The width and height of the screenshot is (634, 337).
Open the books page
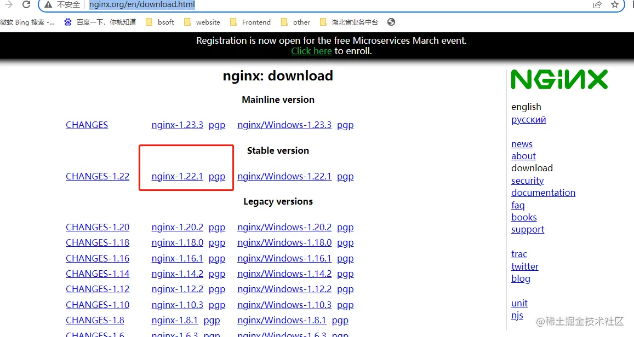[524, 217]
